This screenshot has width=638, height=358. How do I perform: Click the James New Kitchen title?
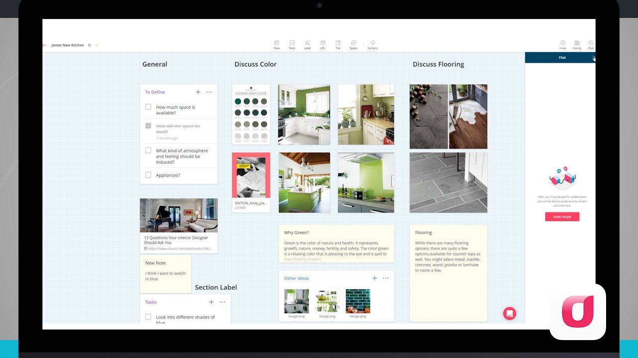(68, 45)
